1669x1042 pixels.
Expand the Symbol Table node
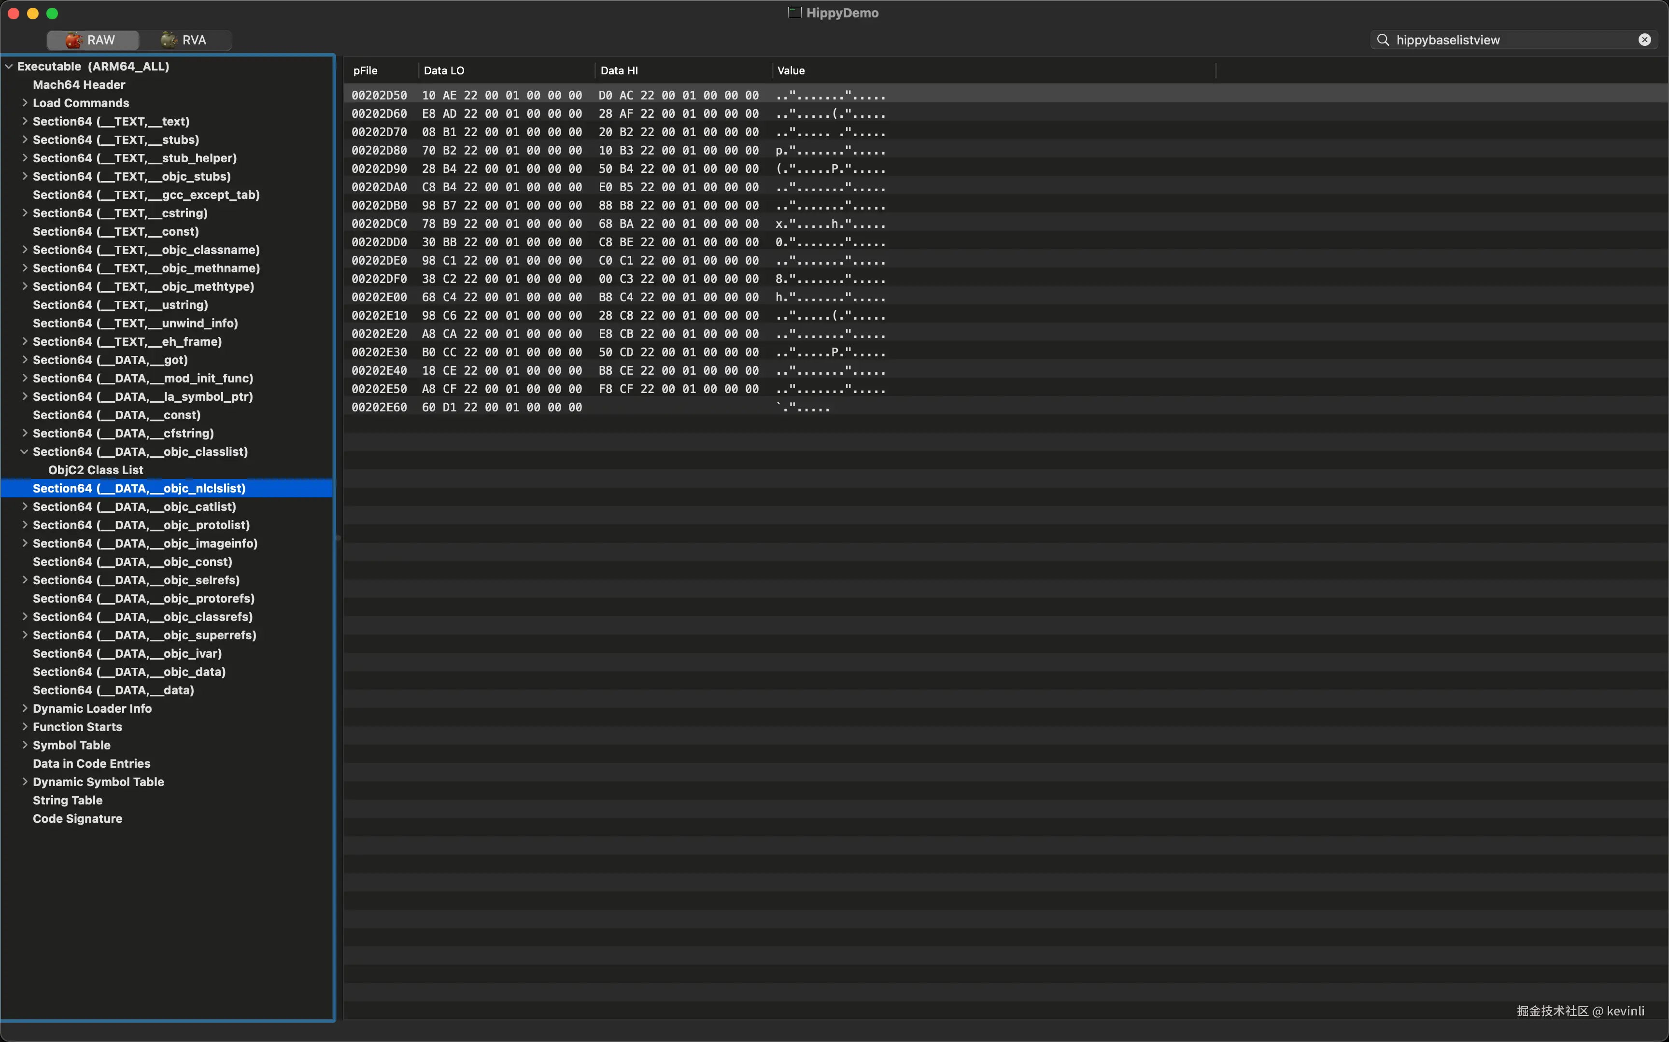pos(25,745)
